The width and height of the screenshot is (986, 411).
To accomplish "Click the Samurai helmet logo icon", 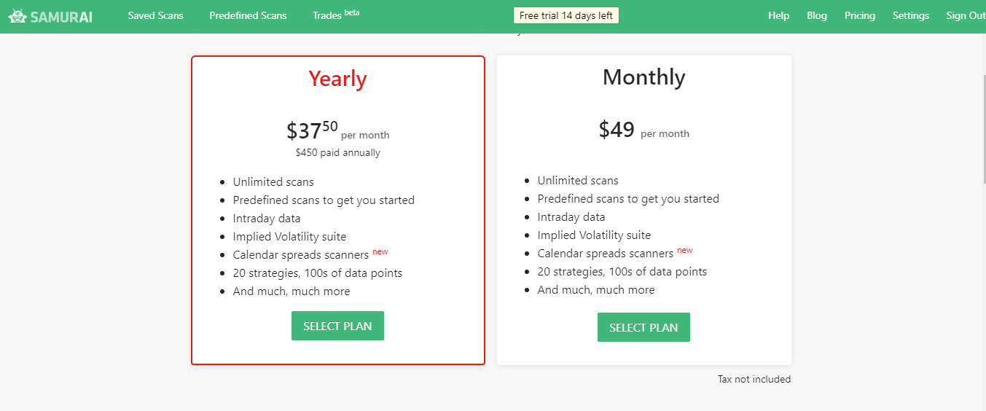I will pos(17,16).
